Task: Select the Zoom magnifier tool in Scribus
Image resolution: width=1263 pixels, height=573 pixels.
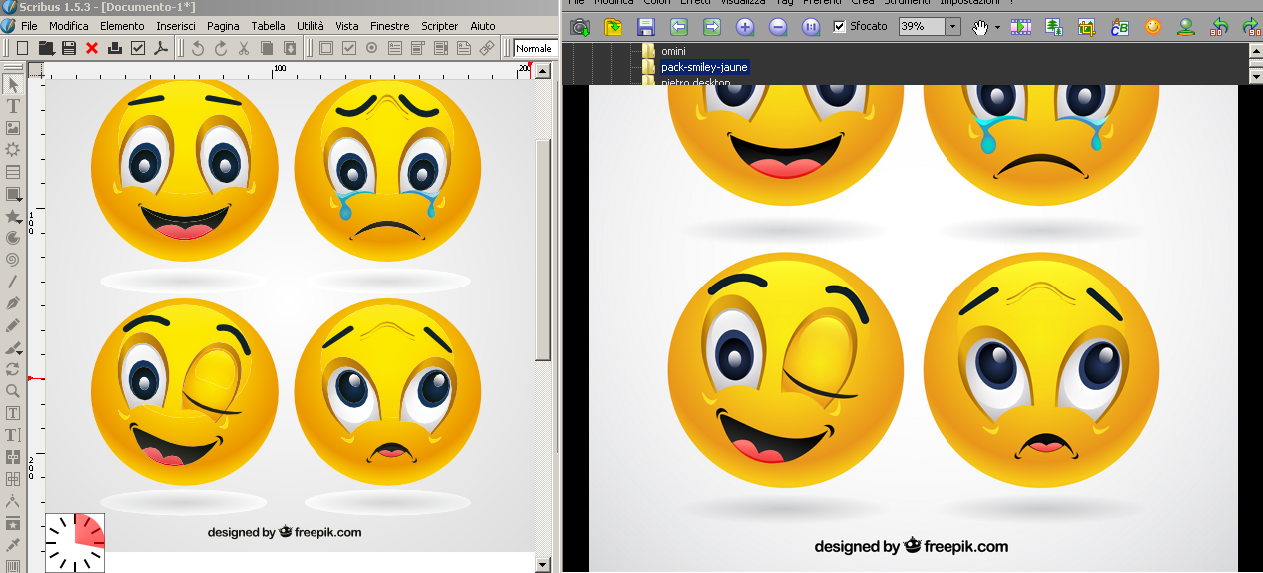Action: (x=13, y=391)
